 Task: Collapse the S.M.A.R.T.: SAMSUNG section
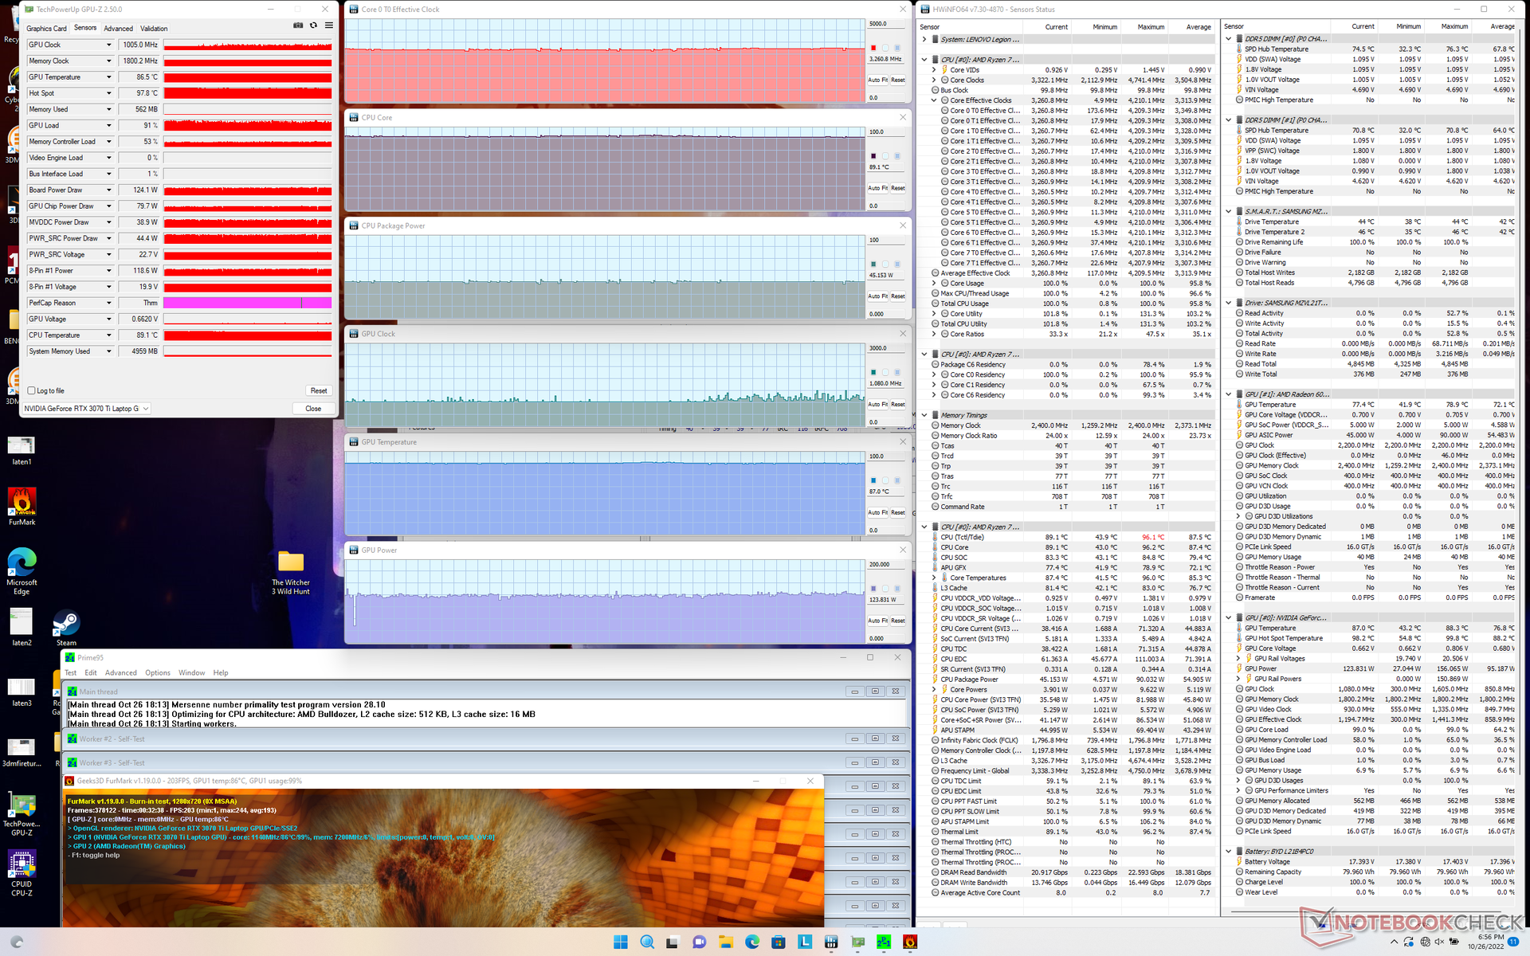[x=1229, y=212]
